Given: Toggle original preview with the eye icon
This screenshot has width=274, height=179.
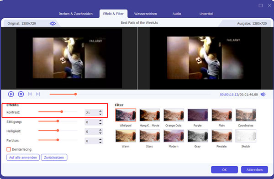Looking at the screenshot, I should (x=53, y=23).
